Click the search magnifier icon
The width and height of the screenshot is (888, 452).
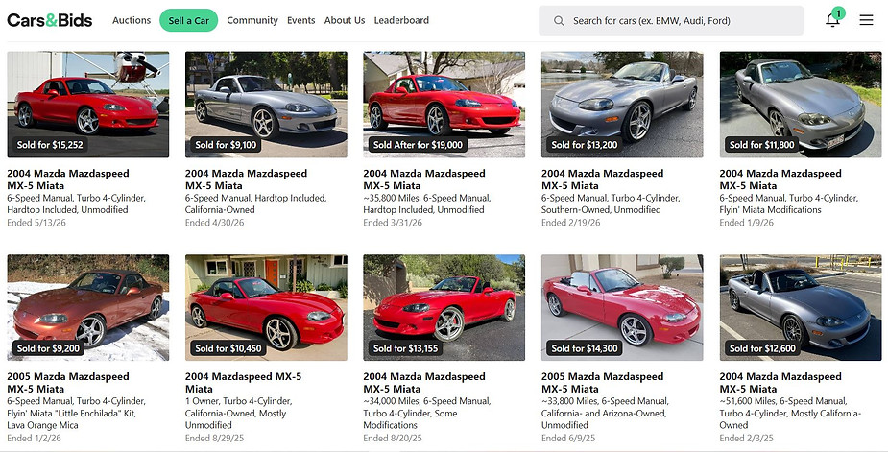pyautogui.click(x=559, y=21)
